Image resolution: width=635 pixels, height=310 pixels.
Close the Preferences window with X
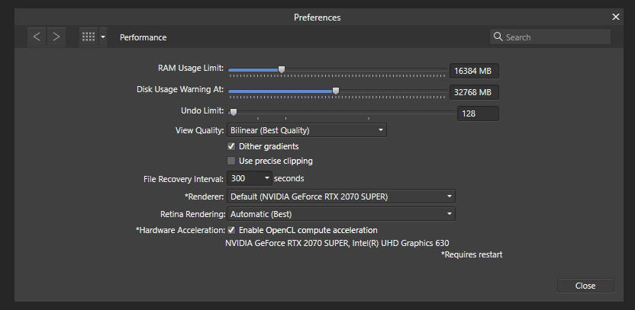tap(616, 16)
